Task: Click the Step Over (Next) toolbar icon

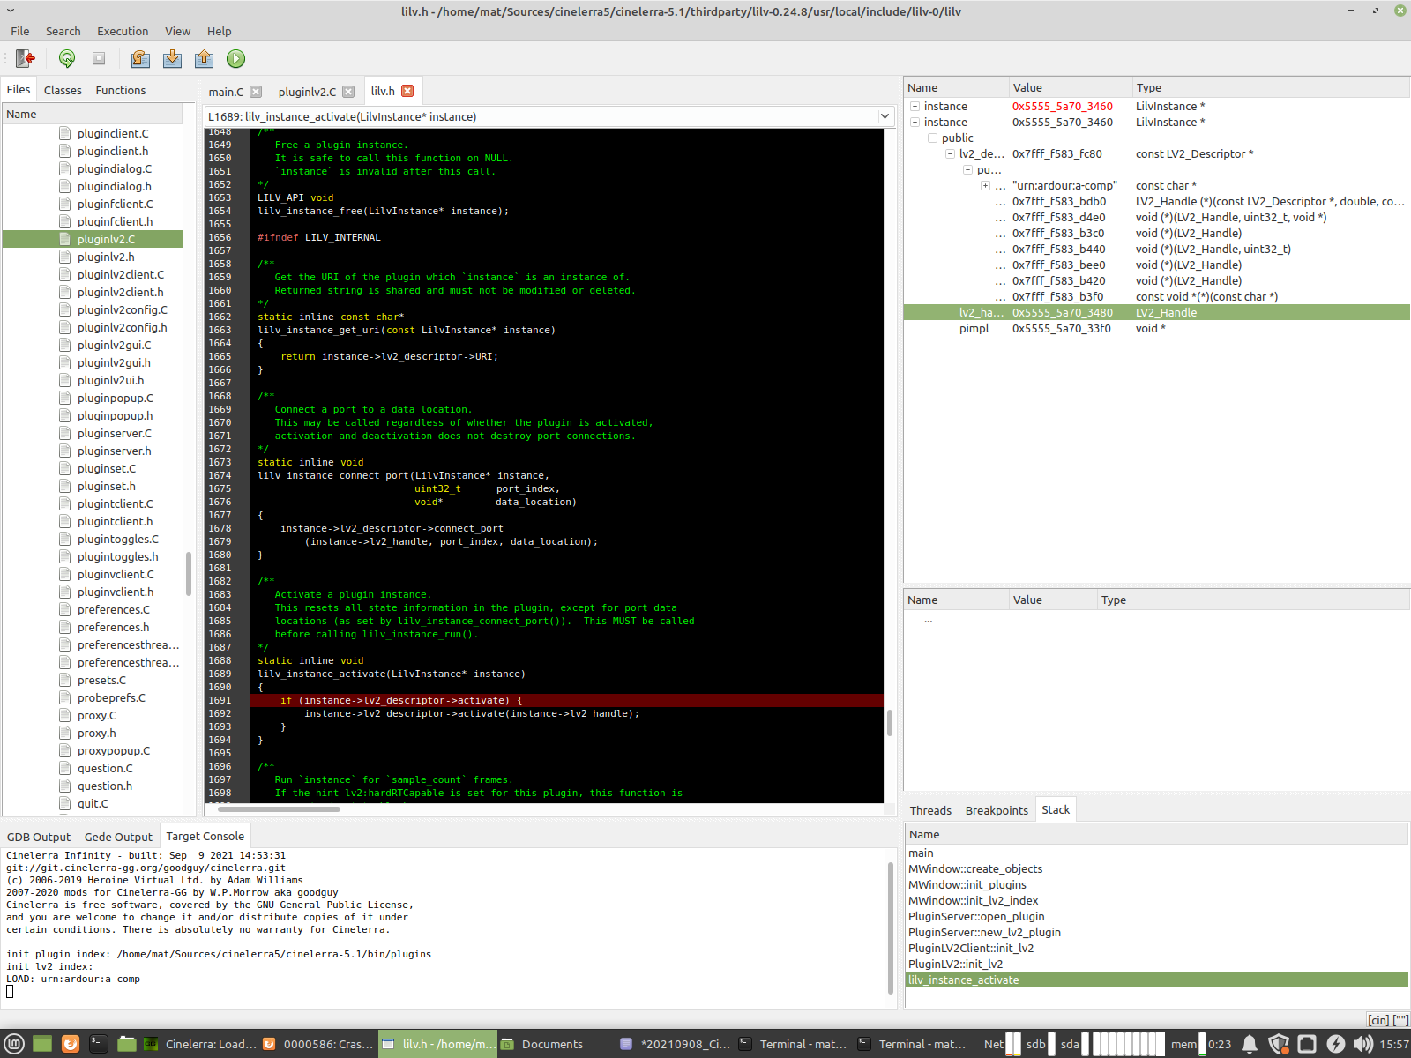Action: point(140,59)
